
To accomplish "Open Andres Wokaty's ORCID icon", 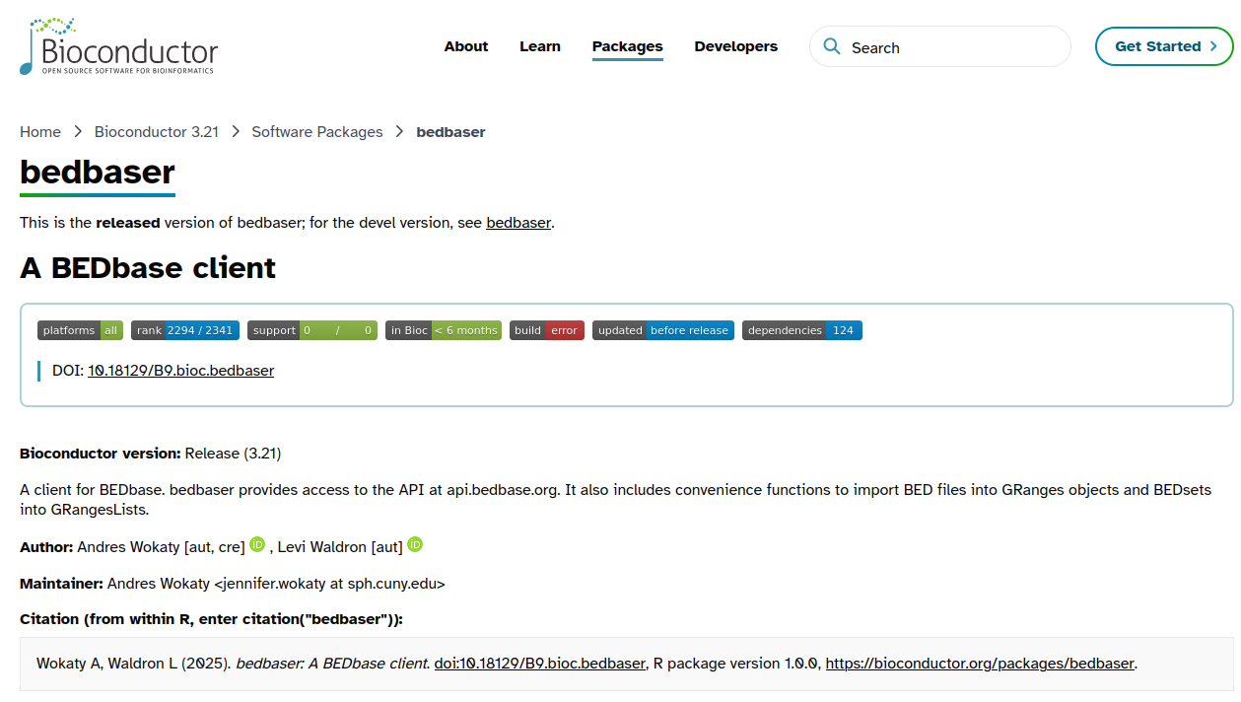I will [257, 544].
